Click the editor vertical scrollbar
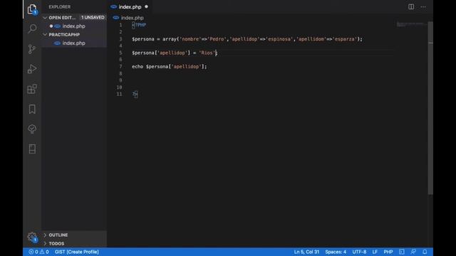Viewport: 456px width, 256px height. pos(430,107)
